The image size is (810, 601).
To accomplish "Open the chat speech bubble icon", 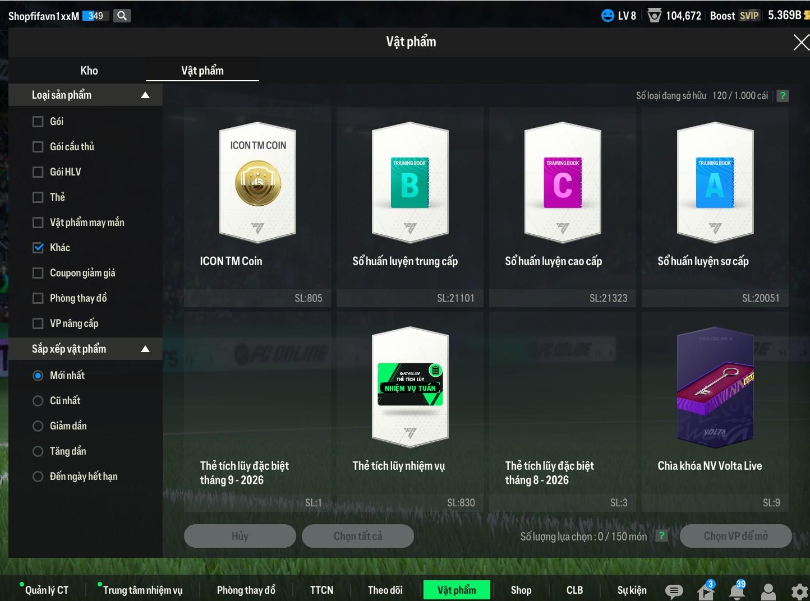I will tap(674, 591).
